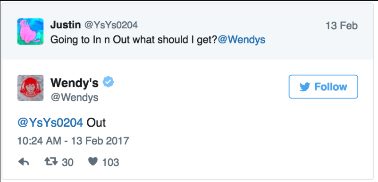View the 103 likes count

pyautogui.click(x=110, y=163)
